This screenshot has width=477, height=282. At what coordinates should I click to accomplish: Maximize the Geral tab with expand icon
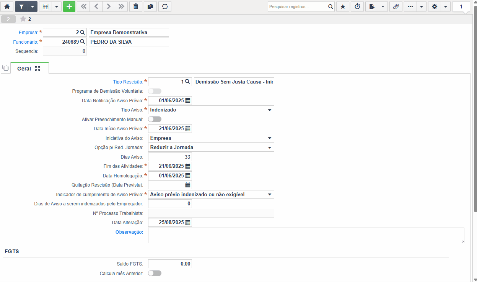[x=37, y=69]
